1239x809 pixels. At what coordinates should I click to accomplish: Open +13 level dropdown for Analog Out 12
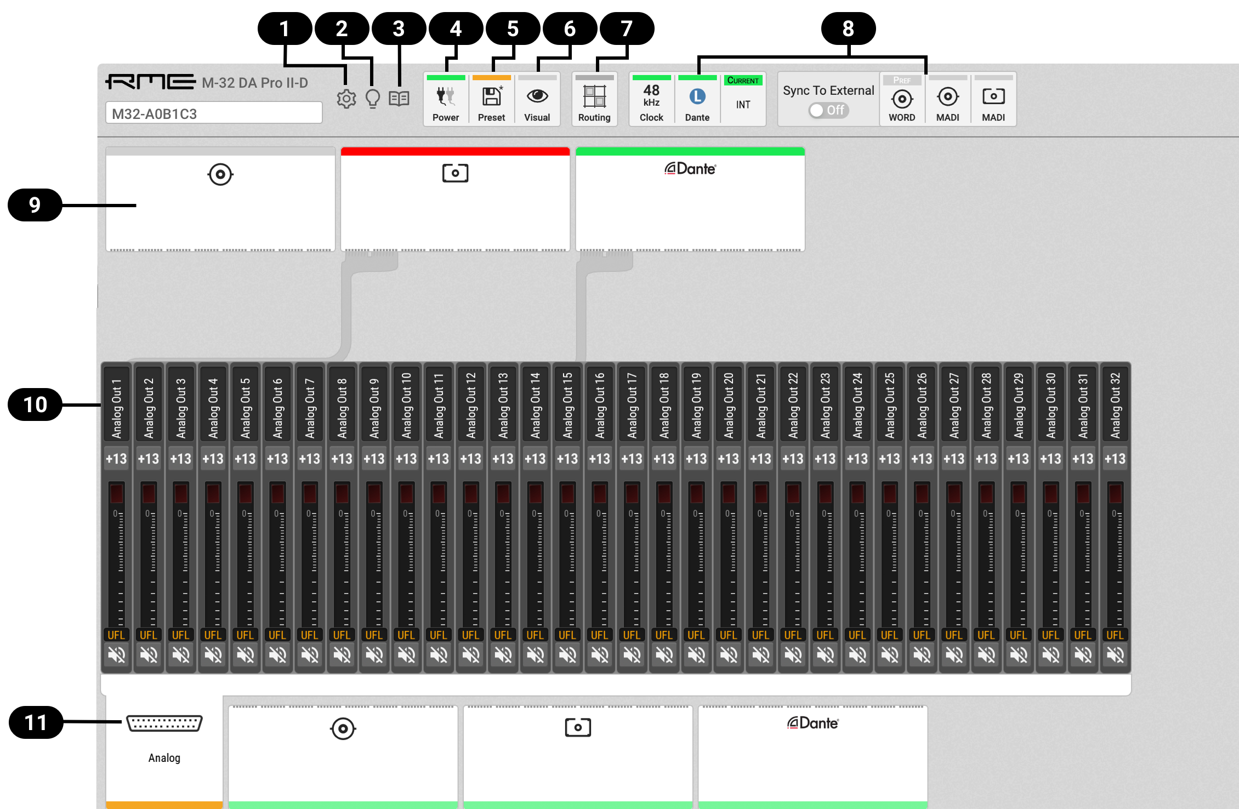click(x=471, y=458)
